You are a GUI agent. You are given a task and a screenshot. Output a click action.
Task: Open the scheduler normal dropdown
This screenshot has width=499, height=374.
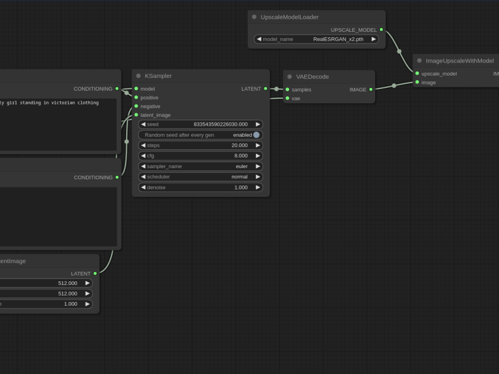[x=201, y=176]
